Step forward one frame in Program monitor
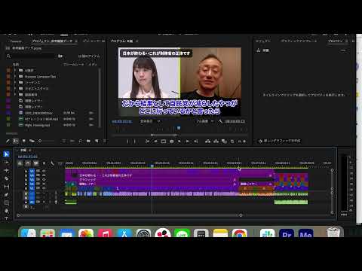 pos(188,142)
